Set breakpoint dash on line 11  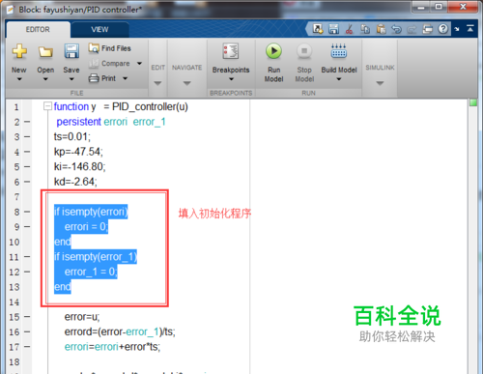tap(27, 257)
